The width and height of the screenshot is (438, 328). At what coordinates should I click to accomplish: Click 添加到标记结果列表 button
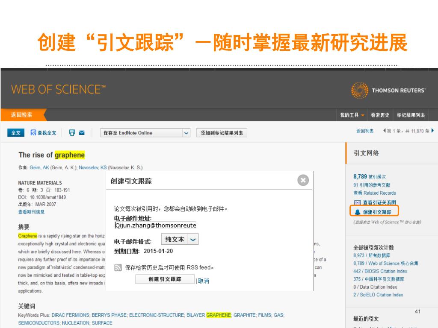[222, 133]
